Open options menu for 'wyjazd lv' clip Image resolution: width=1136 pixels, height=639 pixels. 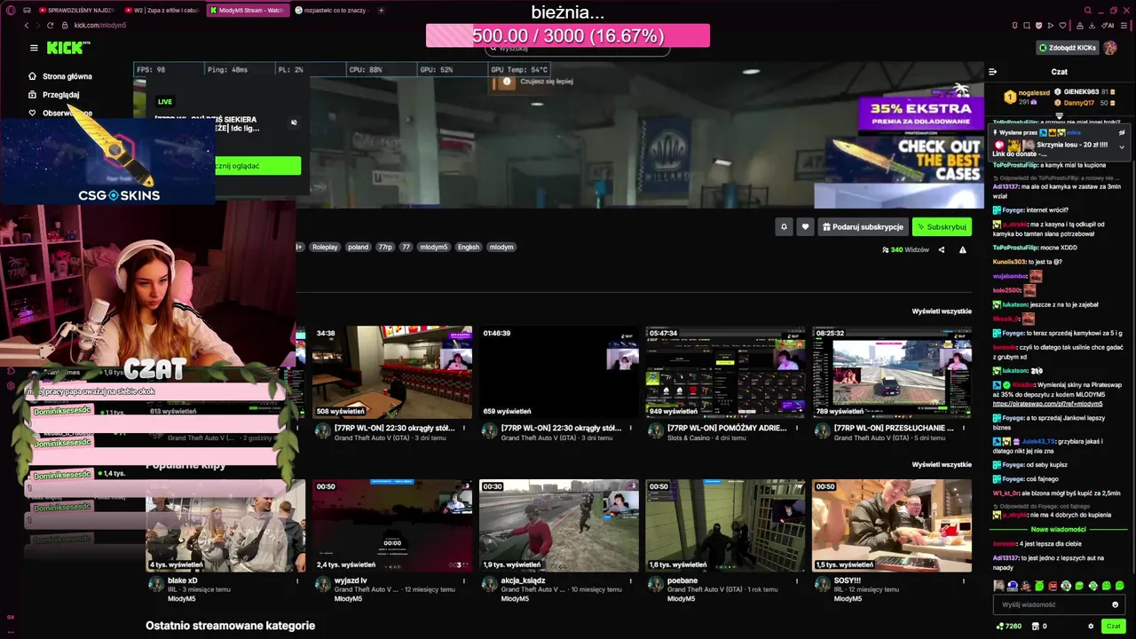click(465, 580)
